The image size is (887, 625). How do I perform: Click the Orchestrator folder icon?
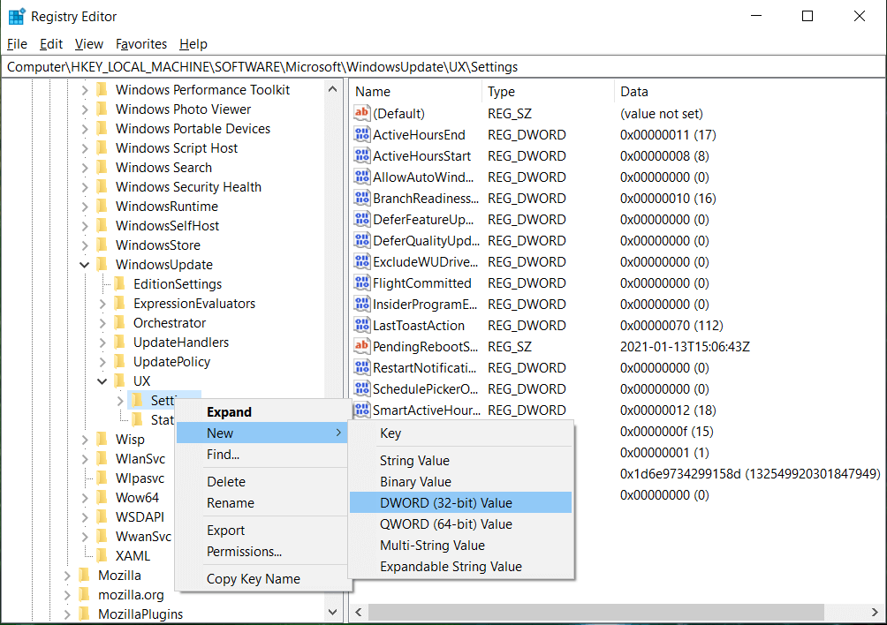(120, 323)
